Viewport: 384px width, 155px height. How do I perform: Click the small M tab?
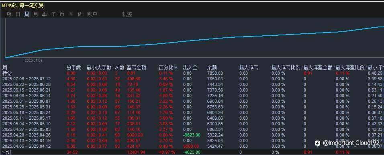[71, 14]
